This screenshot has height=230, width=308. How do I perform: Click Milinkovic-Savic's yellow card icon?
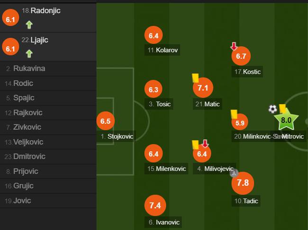[234, 114]
